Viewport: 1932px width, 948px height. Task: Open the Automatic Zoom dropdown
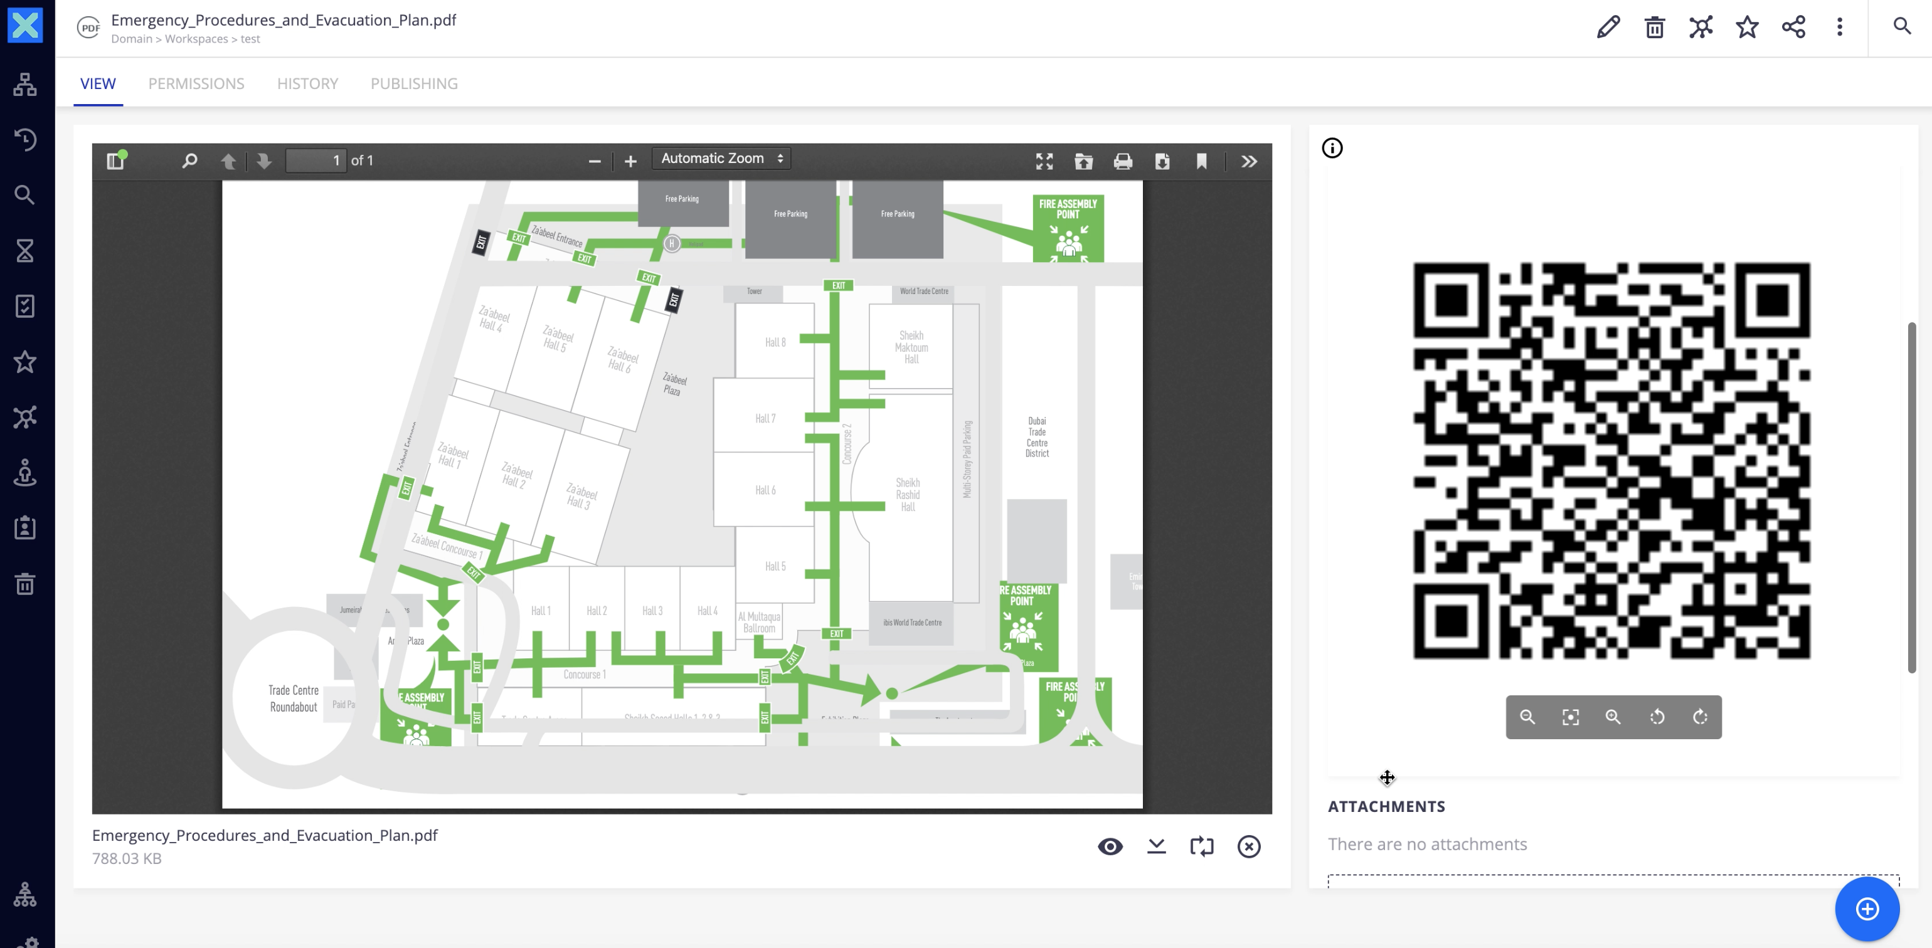721,159
